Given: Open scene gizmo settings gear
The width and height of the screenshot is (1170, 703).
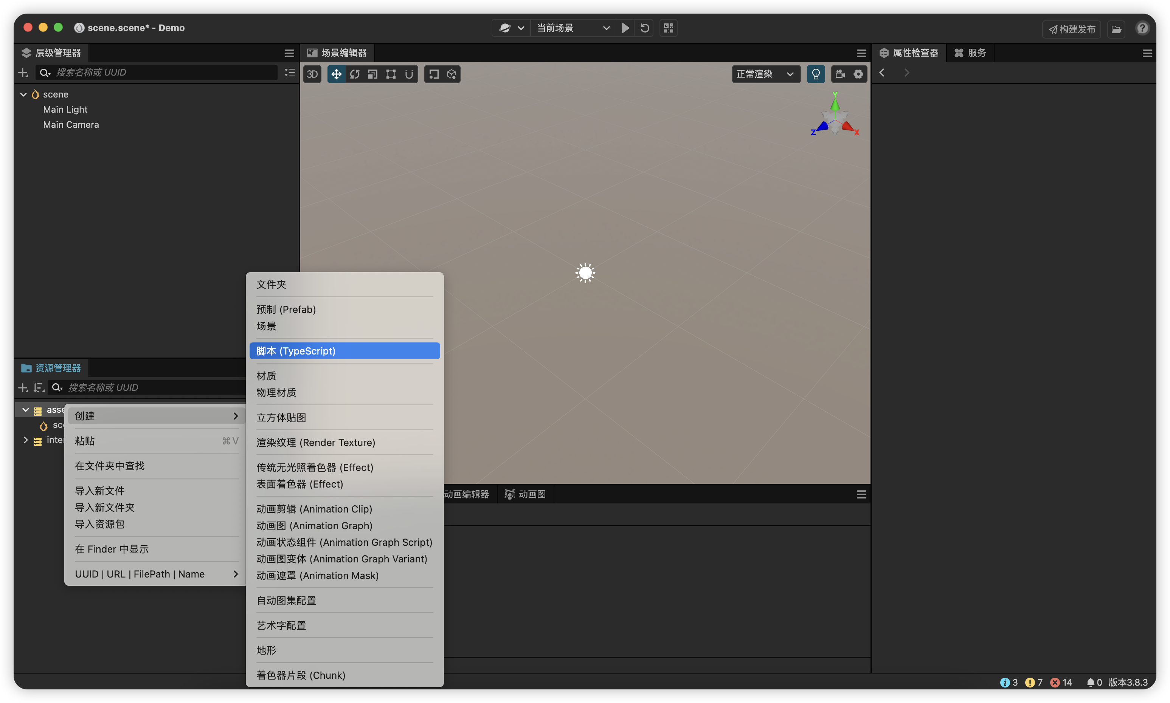Looking at the screenshot, I should click(x=858, y=74).
